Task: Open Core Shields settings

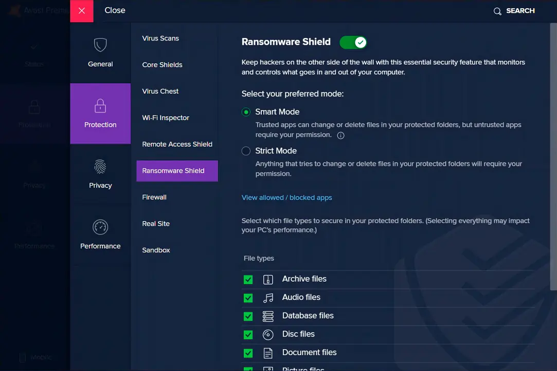Action: tap(163, 65)
